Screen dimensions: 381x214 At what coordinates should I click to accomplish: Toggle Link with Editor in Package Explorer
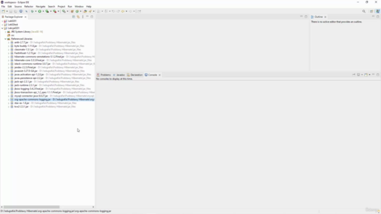pyautogui.click(x=78, y=17)
